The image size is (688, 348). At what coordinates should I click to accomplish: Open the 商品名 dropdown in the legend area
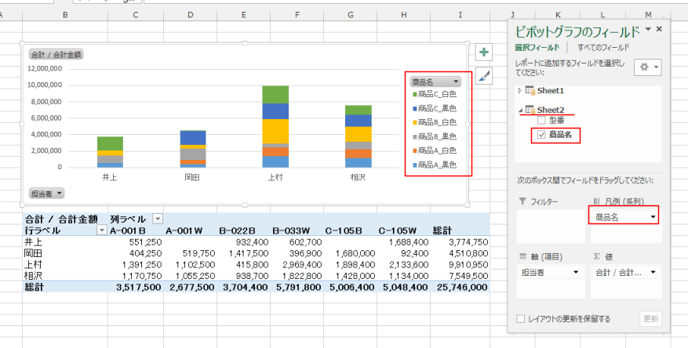653,217
